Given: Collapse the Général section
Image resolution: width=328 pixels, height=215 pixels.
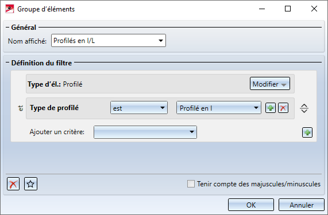Looking at the screenshot, I should [x=7, y=28].
